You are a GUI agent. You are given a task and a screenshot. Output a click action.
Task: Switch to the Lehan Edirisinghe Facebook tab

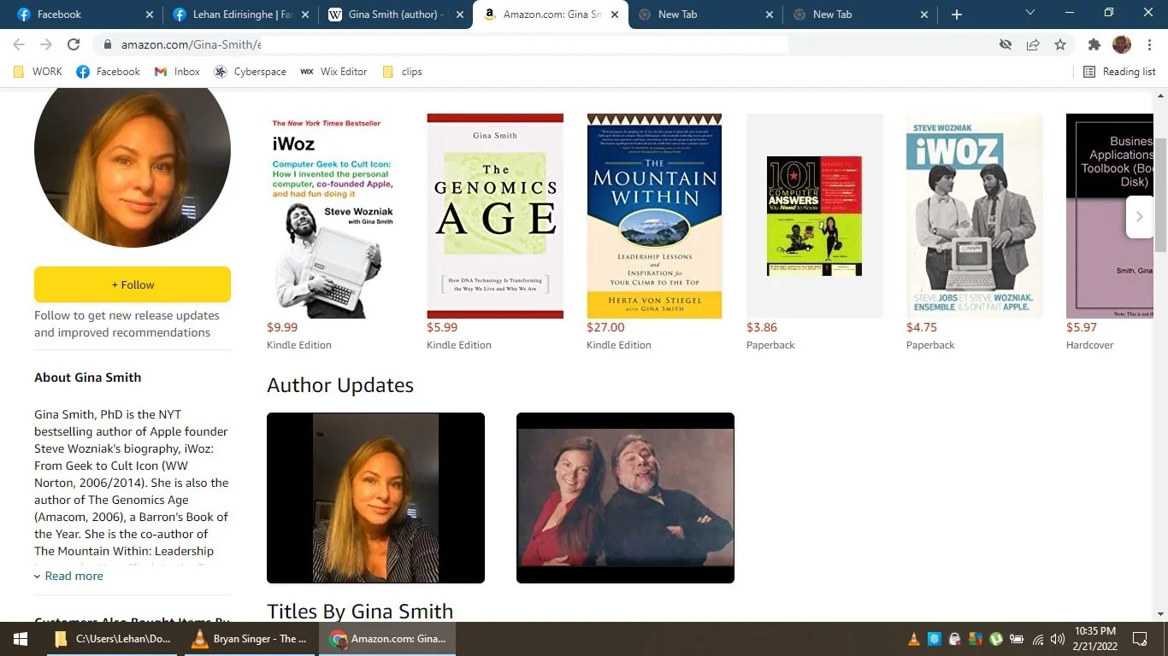coord(238,15)
